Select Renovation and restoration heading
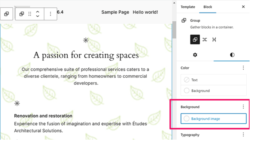256x145 pixels. (x=43, y=116)
